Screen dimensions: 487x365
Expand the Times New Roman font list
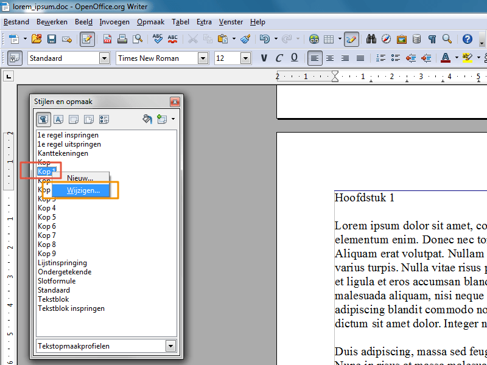[203, 58]
